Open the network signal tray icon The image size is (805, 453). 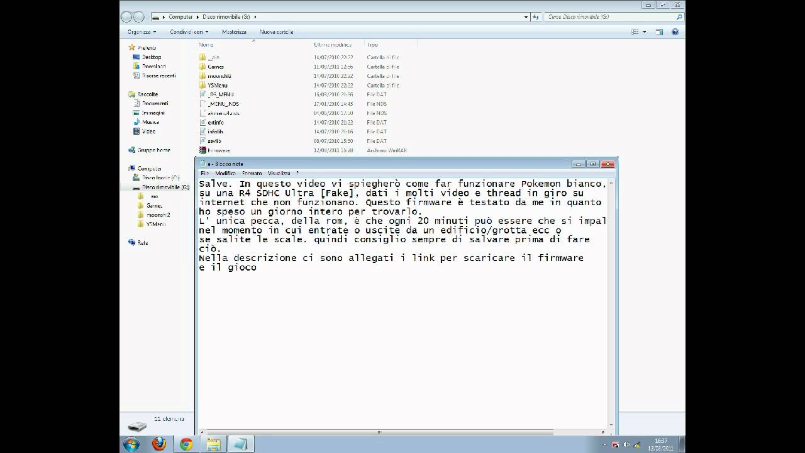click(636, 445)
